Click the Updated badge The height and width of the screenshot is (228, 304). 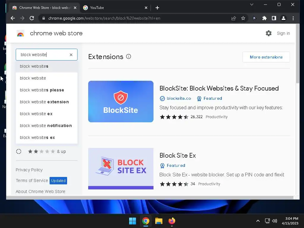click(58, 180)
